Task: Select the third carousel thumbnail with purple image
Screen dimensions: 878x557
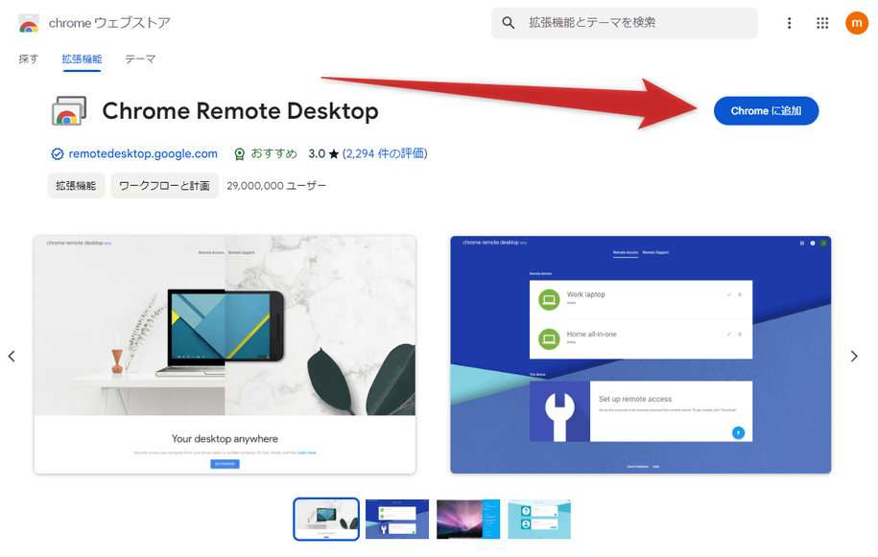Action: [468, 519]
